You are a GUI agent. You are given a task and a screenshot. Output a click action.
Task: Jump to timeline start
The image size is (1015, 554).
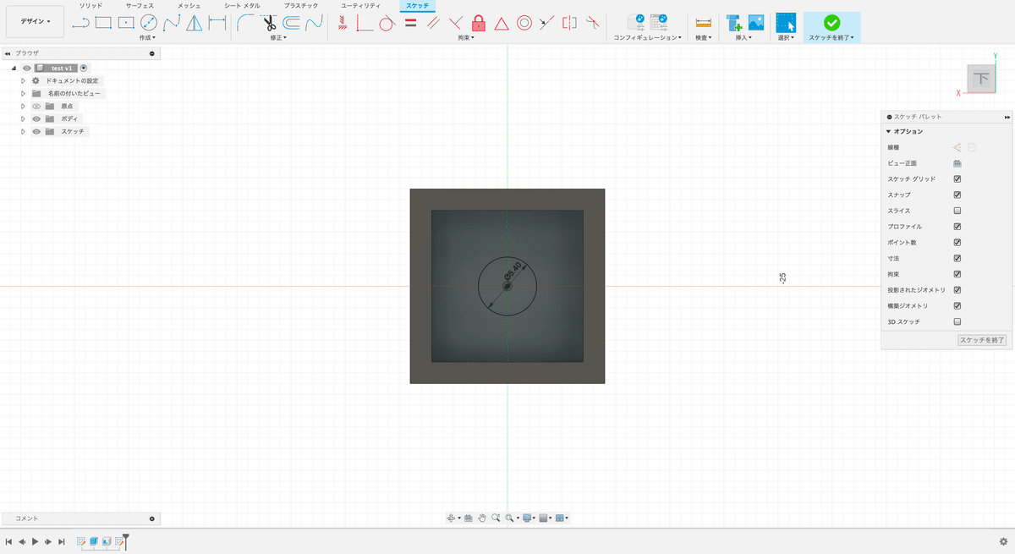[x=8, y=541]
